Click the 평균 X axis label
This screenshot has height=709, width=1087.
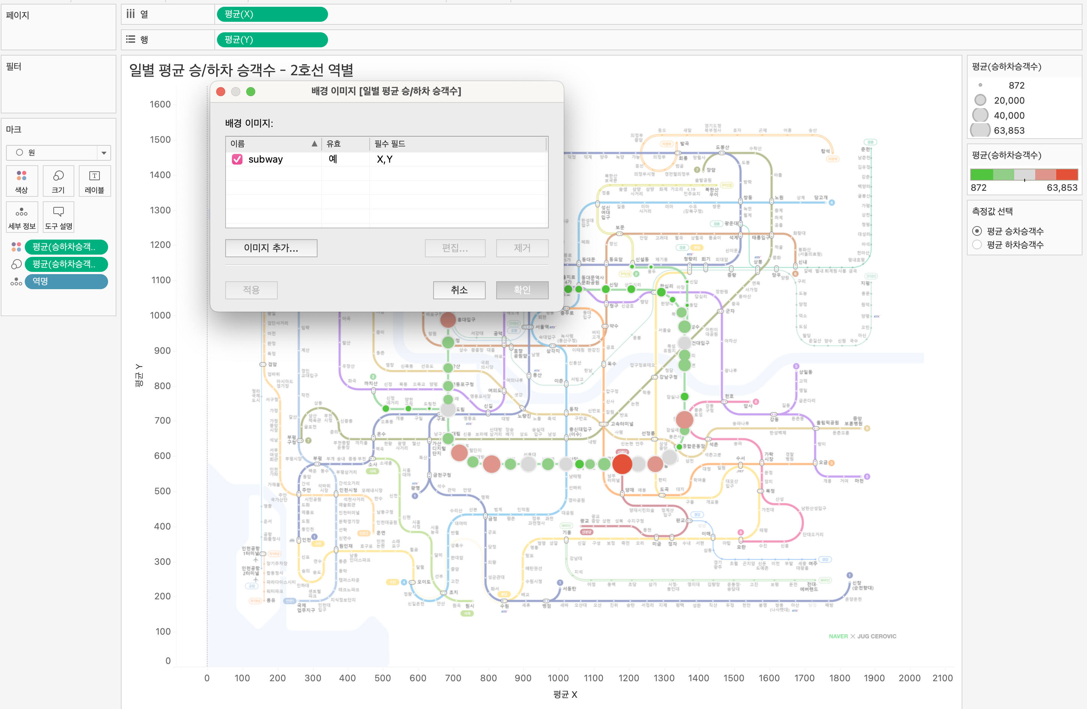tap(565, 694)
